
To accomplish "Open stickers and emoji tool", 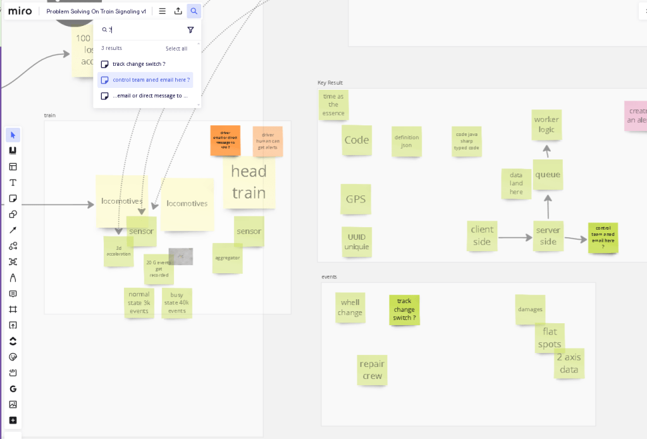I will 13,357.
